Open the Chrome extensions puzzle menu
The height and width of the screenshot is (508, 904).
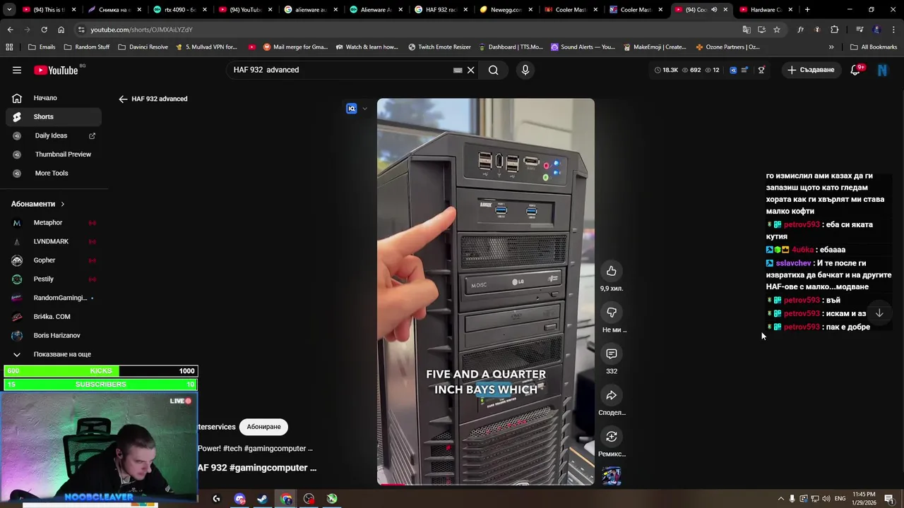point(835,30)
